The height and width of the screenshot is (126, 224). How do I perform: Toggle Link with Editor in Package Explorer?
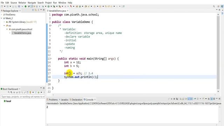[x=36, y=10]
